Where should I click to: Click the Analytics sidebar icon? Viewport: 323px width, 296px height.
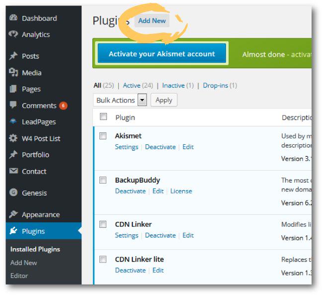tap(13, 34)
